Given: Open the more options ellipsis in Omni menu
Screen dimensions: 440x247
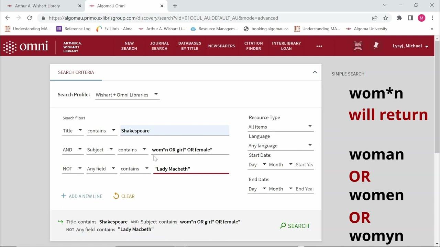Looking at the screenshot, I should 319,46.
